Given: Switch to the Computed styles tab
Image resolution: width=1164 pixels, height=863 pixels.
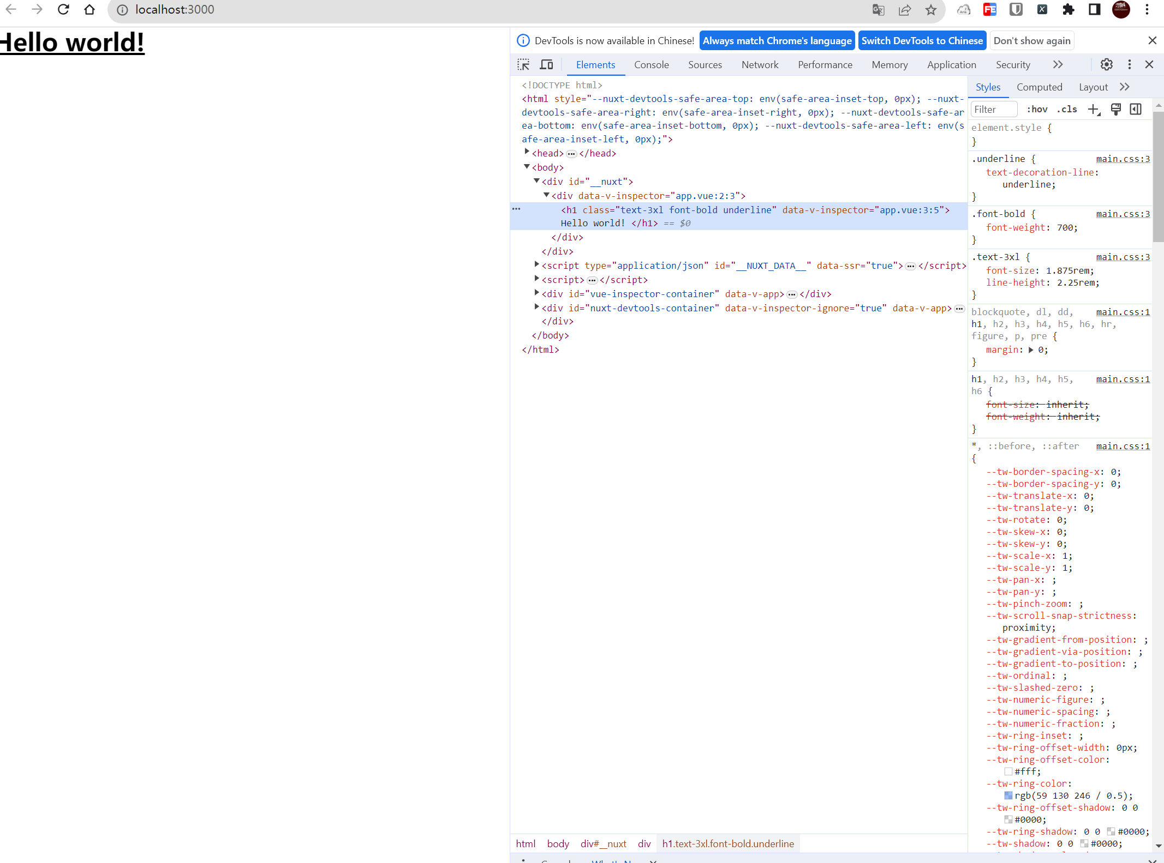Looking at the screenshot, I should pos(1039,87).
